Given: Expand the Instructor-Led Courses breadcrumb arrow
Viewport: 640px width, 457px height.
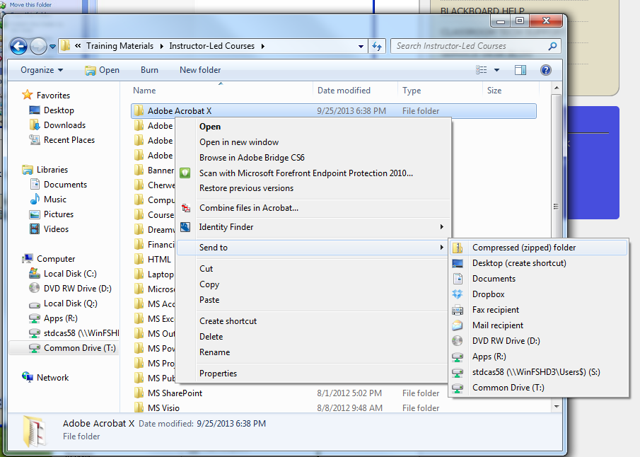Looking at the screenshot, I should 263,46.
